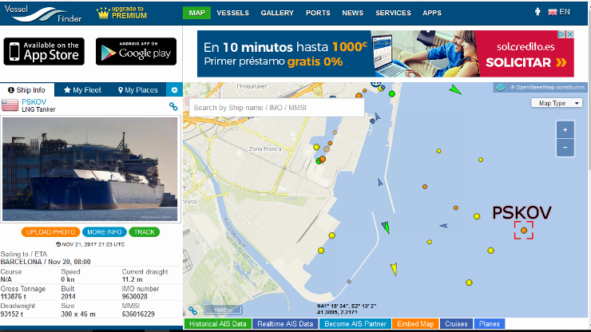Click the map layers icon near OpenStreetMap

(x=500, y=88)
